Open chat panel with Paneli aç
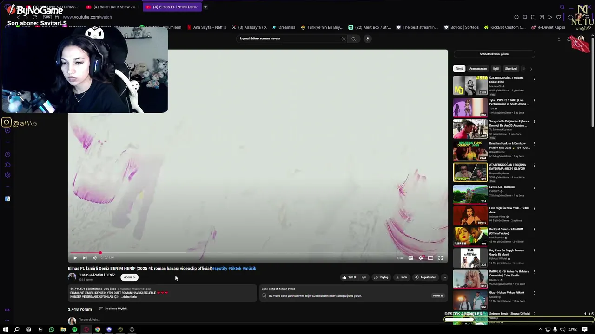595x334 pixels. tap(438, 295)
